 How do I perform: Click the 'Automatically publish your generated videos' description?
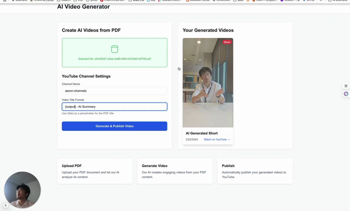(x=254, y=175)
